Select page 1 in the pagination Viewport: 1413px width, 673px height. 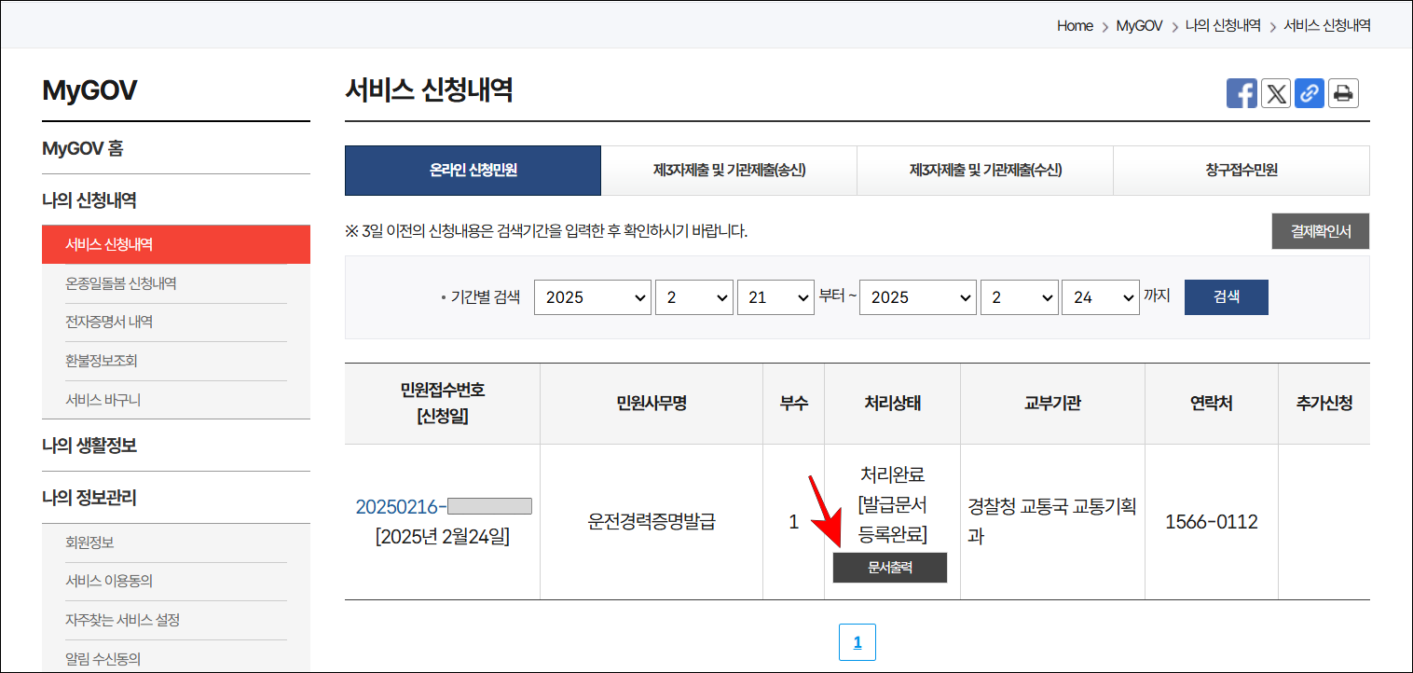(857, 641)
